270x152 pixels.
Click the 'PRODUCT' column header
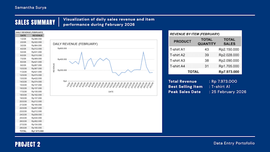click(182, 42)
